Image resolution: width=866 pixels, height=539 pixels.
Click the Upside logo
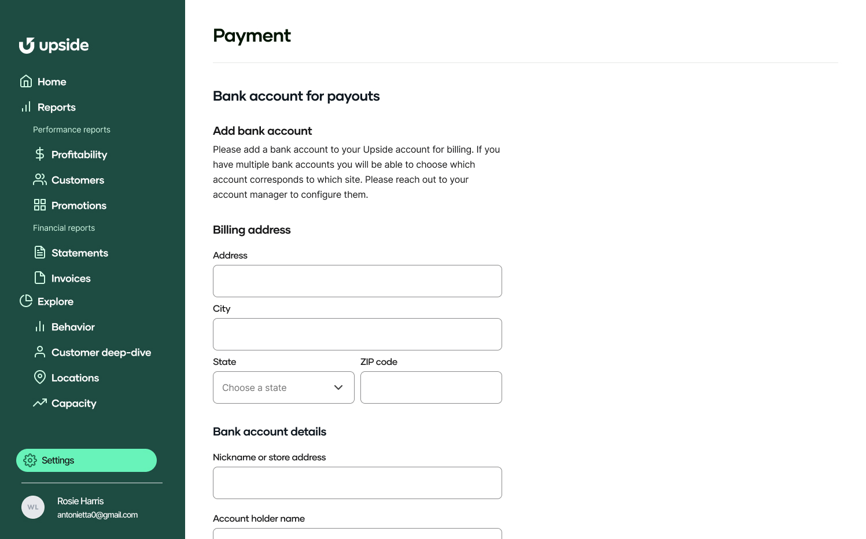[x=54, y=45]
